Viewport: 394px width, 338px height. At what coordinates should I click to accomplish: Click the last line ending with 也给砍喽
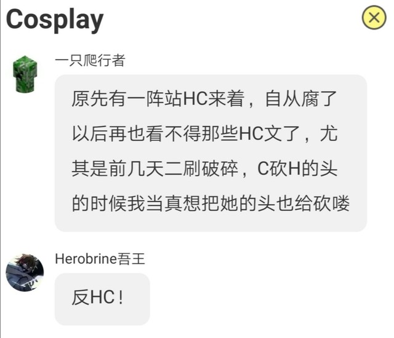(x=211, y=203)
